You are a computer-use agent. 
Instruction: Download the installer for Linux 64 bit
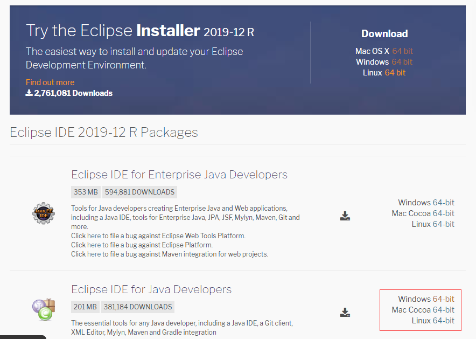(394, 72)
